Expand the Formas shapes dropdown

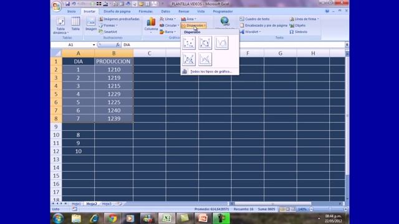click(117, 26)
